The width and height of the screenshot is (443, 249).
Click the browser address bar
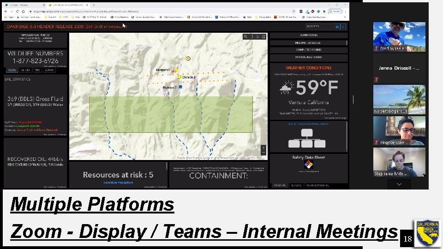[x=161, y=12]
